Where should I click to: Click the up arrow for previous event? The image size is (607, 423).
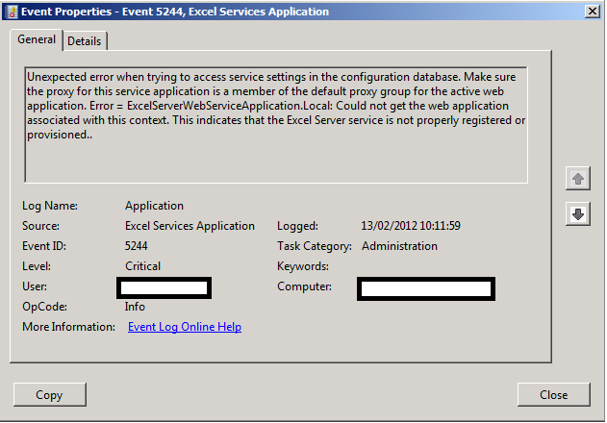tap(578, 180)
